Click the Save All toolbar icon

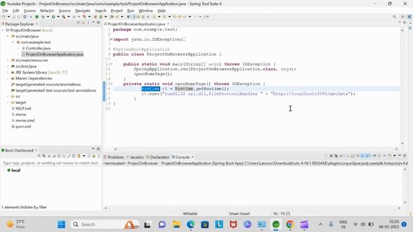[19, 17]
